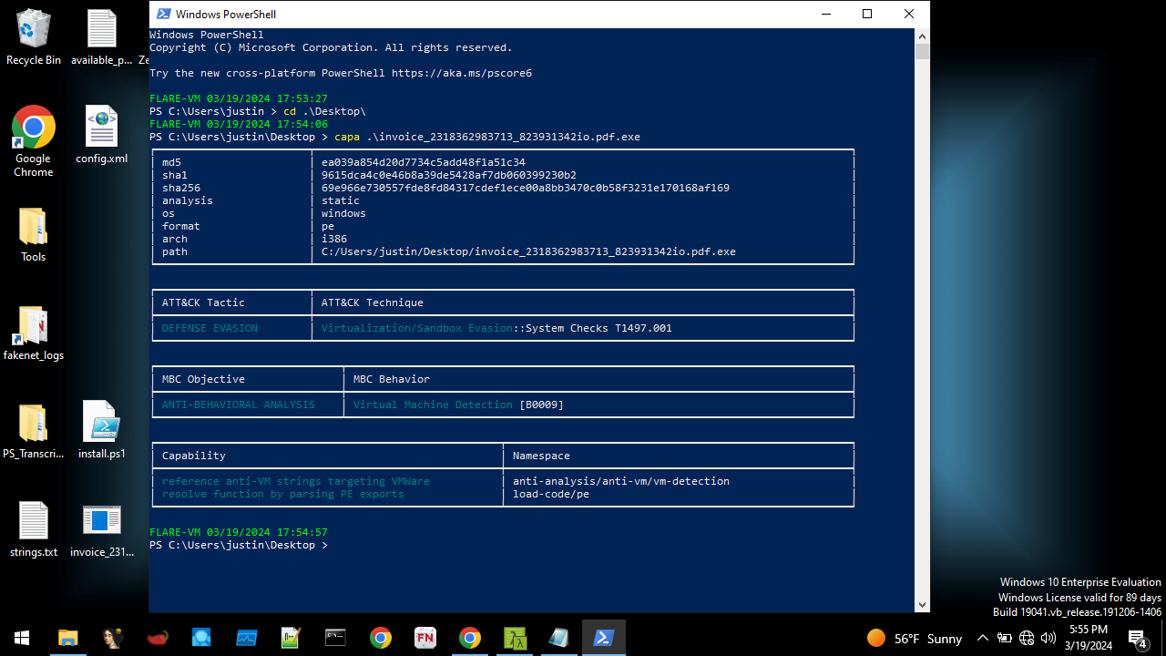Viewport: 1166px width, 656px height.
Task: Select the invoice_231... executable on desktop
Action: 101,528
